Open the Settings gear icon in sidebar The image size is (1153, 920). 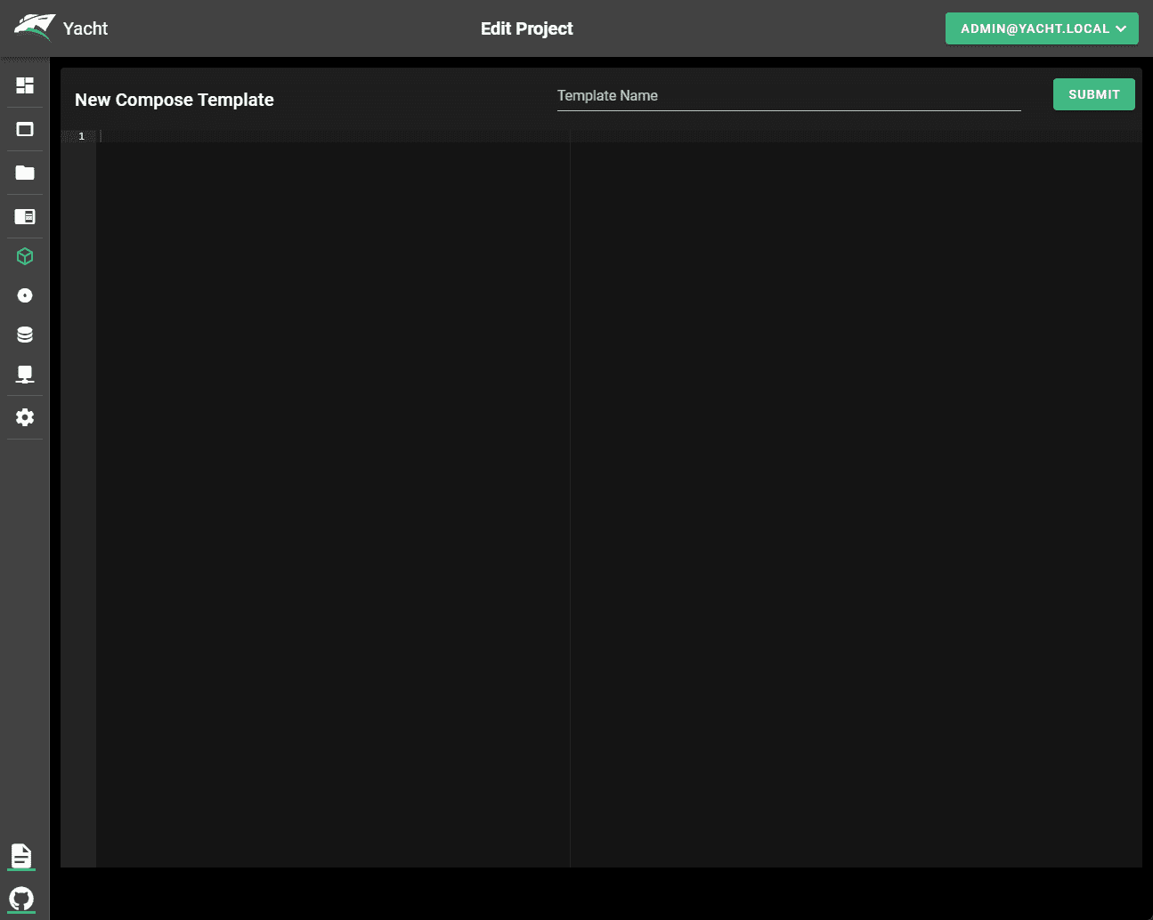pos(25,417)
